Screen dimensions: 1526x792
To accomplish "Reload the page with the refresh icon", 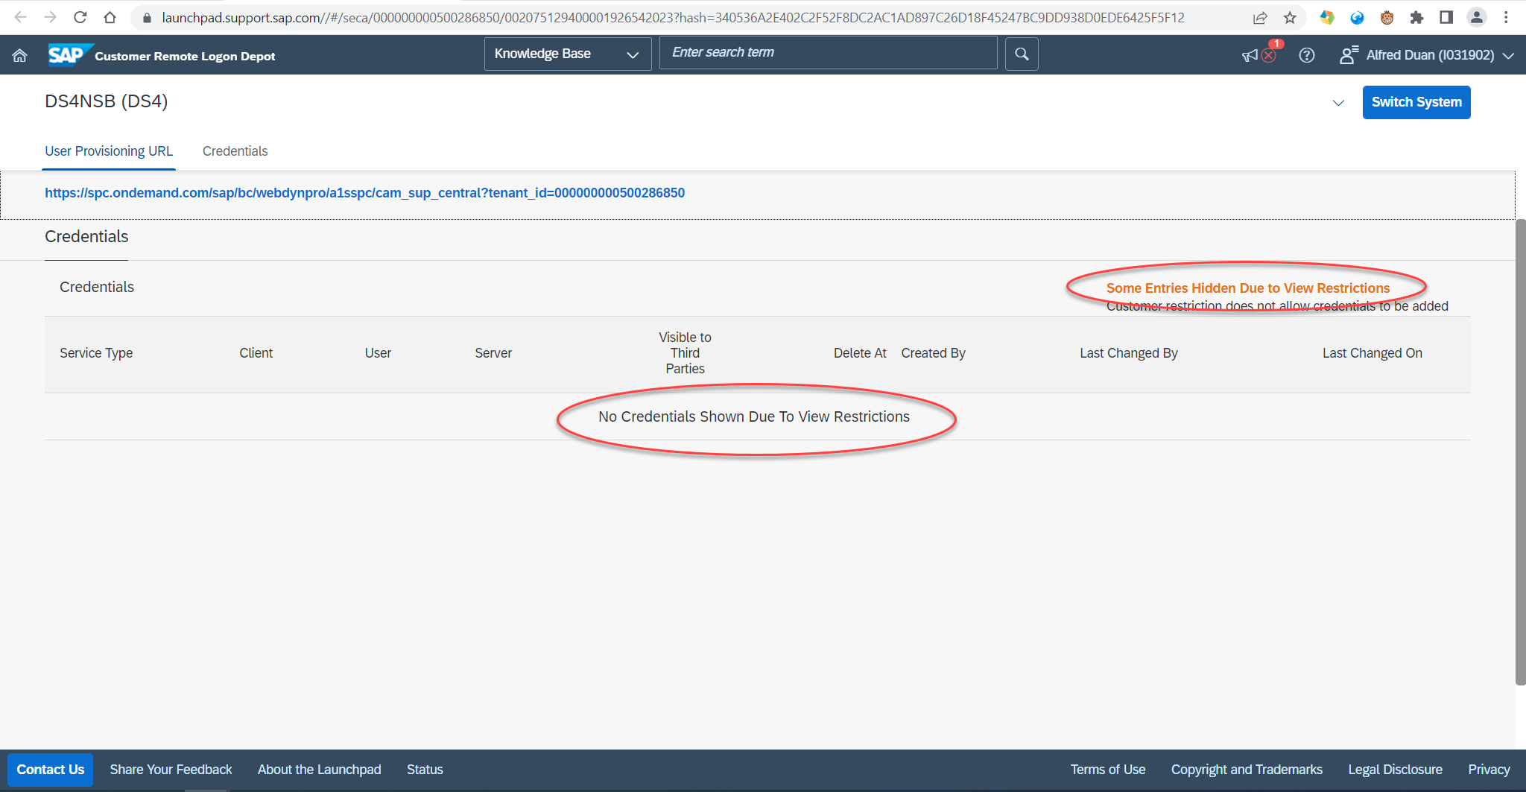I will (80, 17).
